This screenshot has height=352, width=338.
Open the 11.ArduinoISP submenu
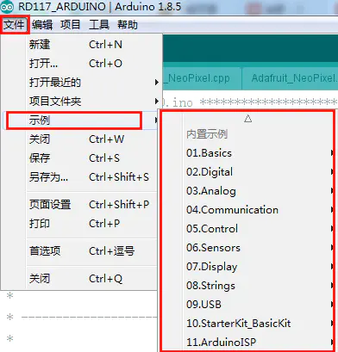click(247, 342)
